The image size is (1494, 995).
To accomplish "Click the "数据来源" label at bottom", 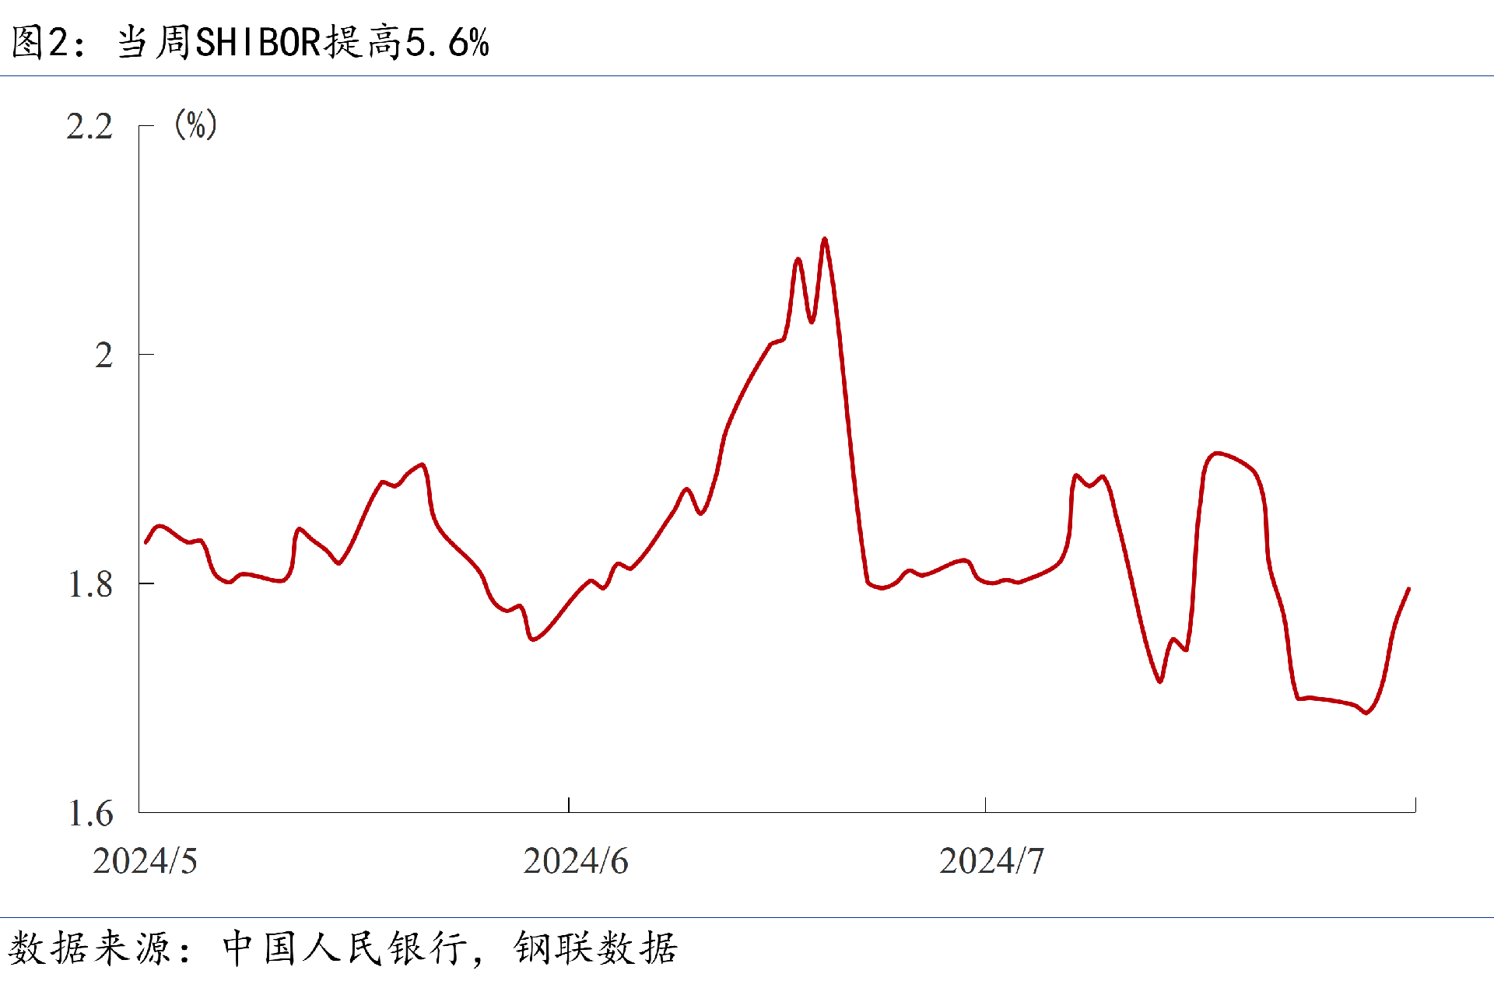I will 89,948.
